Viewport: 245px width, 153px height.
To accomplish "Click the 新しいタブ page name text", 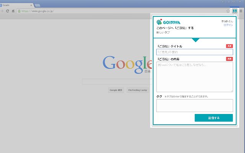I will (x=163, y=33).
